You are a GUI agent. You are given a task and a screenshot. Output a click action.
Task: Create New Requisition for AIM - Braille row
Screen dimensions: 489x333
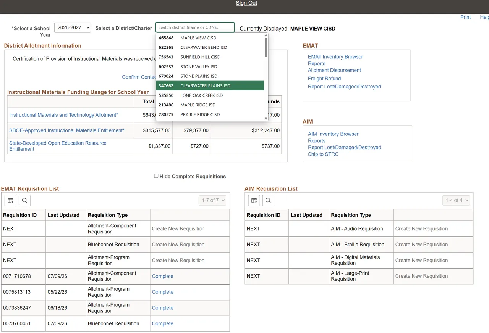click(x=421, y=245)
